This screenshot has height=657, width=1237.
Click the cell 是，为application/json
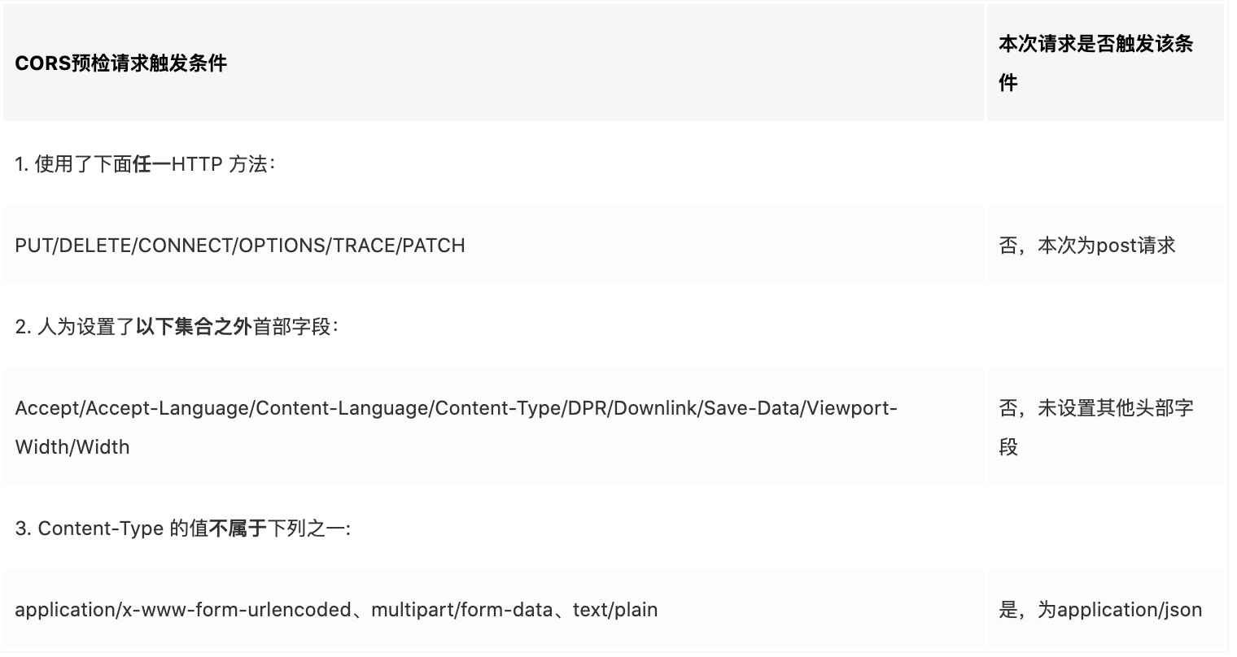[x=1100, y=609]
